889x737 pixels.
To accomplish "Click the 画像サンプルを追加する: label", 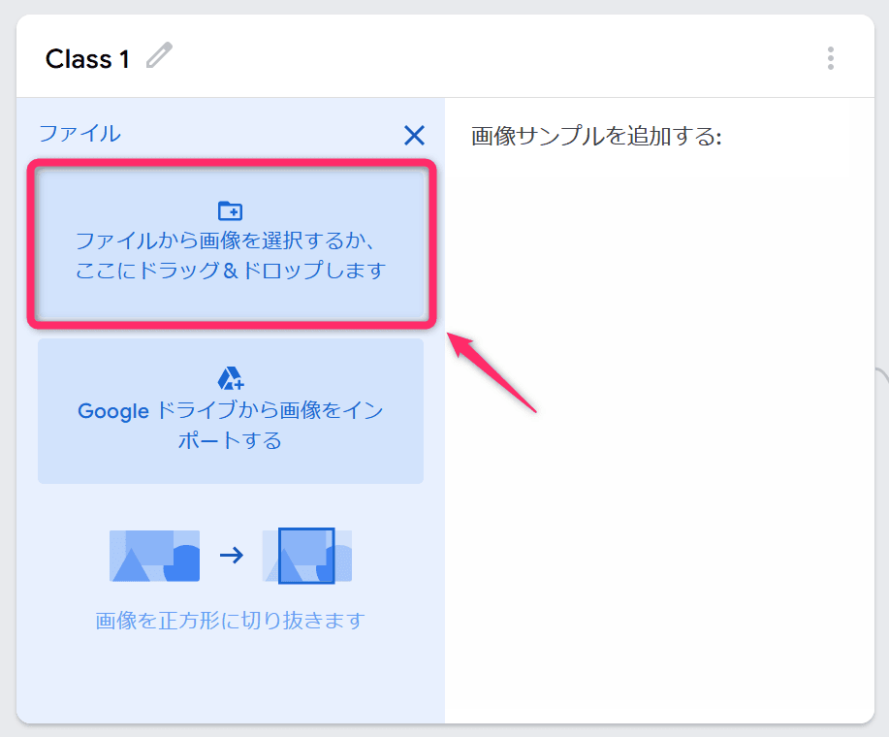I will pos(596,136).
